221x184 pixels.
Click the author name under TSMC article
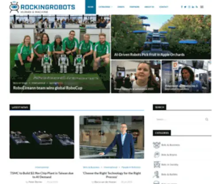[35, 182]
